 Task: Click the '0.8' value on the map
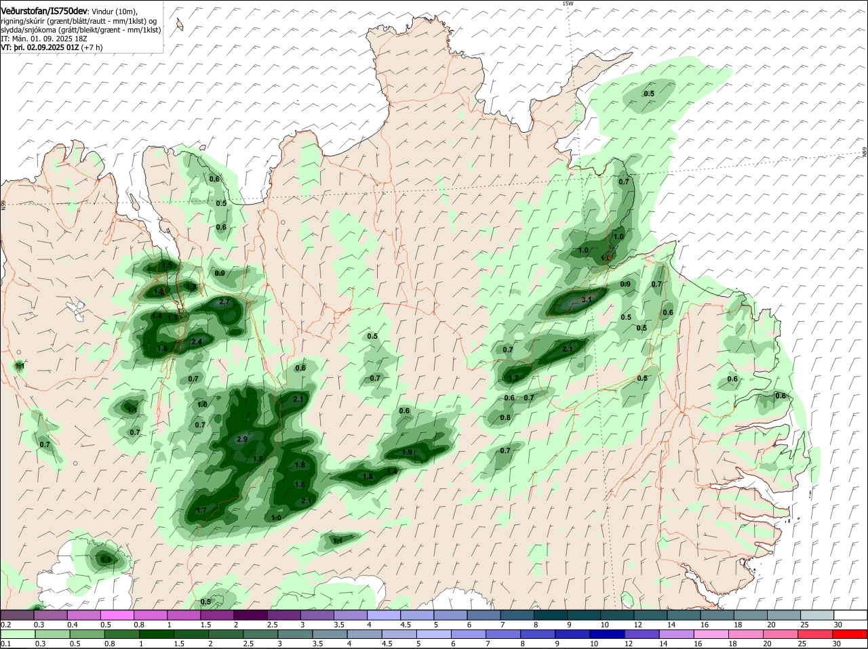(x=505, y=418)
